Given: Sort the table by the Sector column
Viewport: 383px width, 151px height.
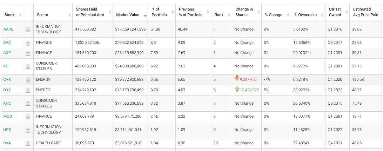Looking at the screenshot, I should (69, 15).
